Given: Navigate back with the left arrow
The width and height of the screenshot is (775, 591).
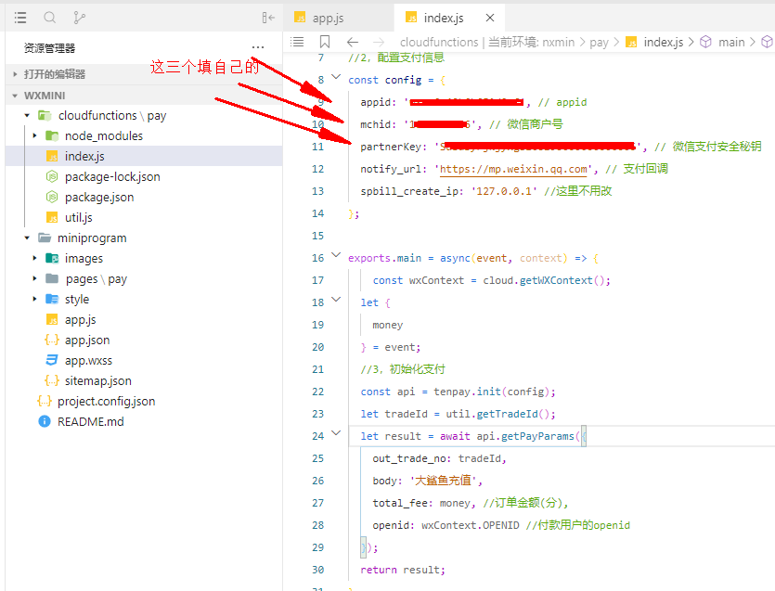Looking at the screenshot, I should (x=353, y=42).
